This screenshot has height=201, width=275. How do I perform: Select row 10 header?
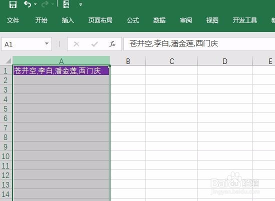coord(5,156)
